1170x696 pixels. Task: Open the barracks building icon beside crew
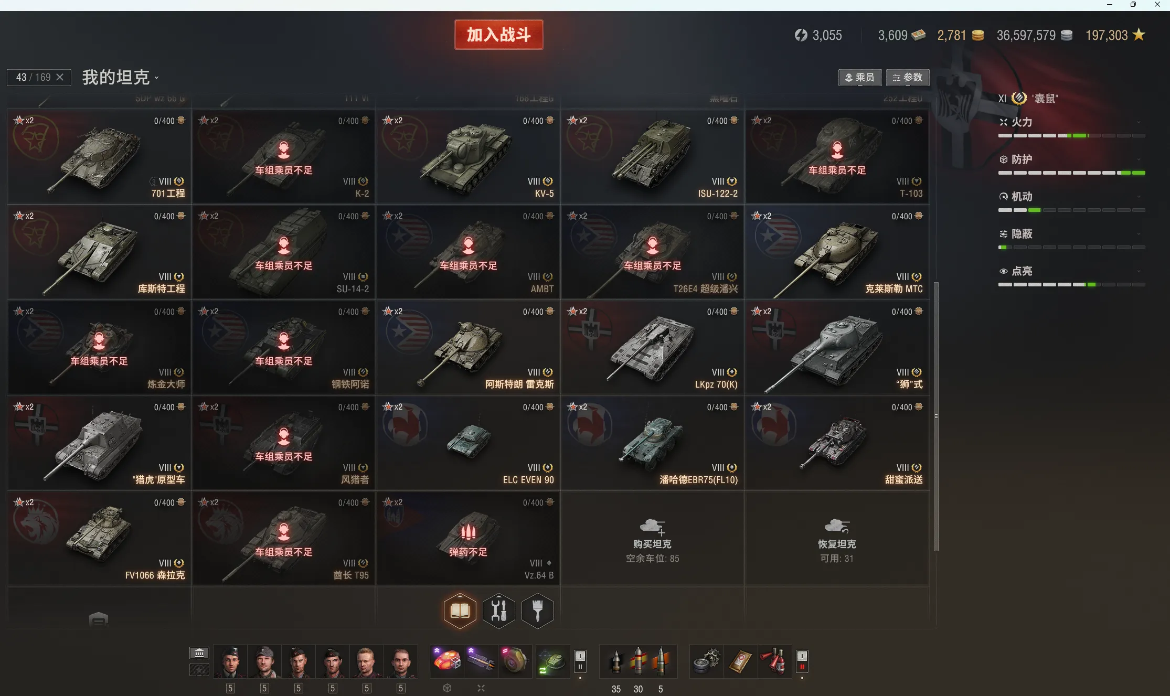click(x=199, y=653)
